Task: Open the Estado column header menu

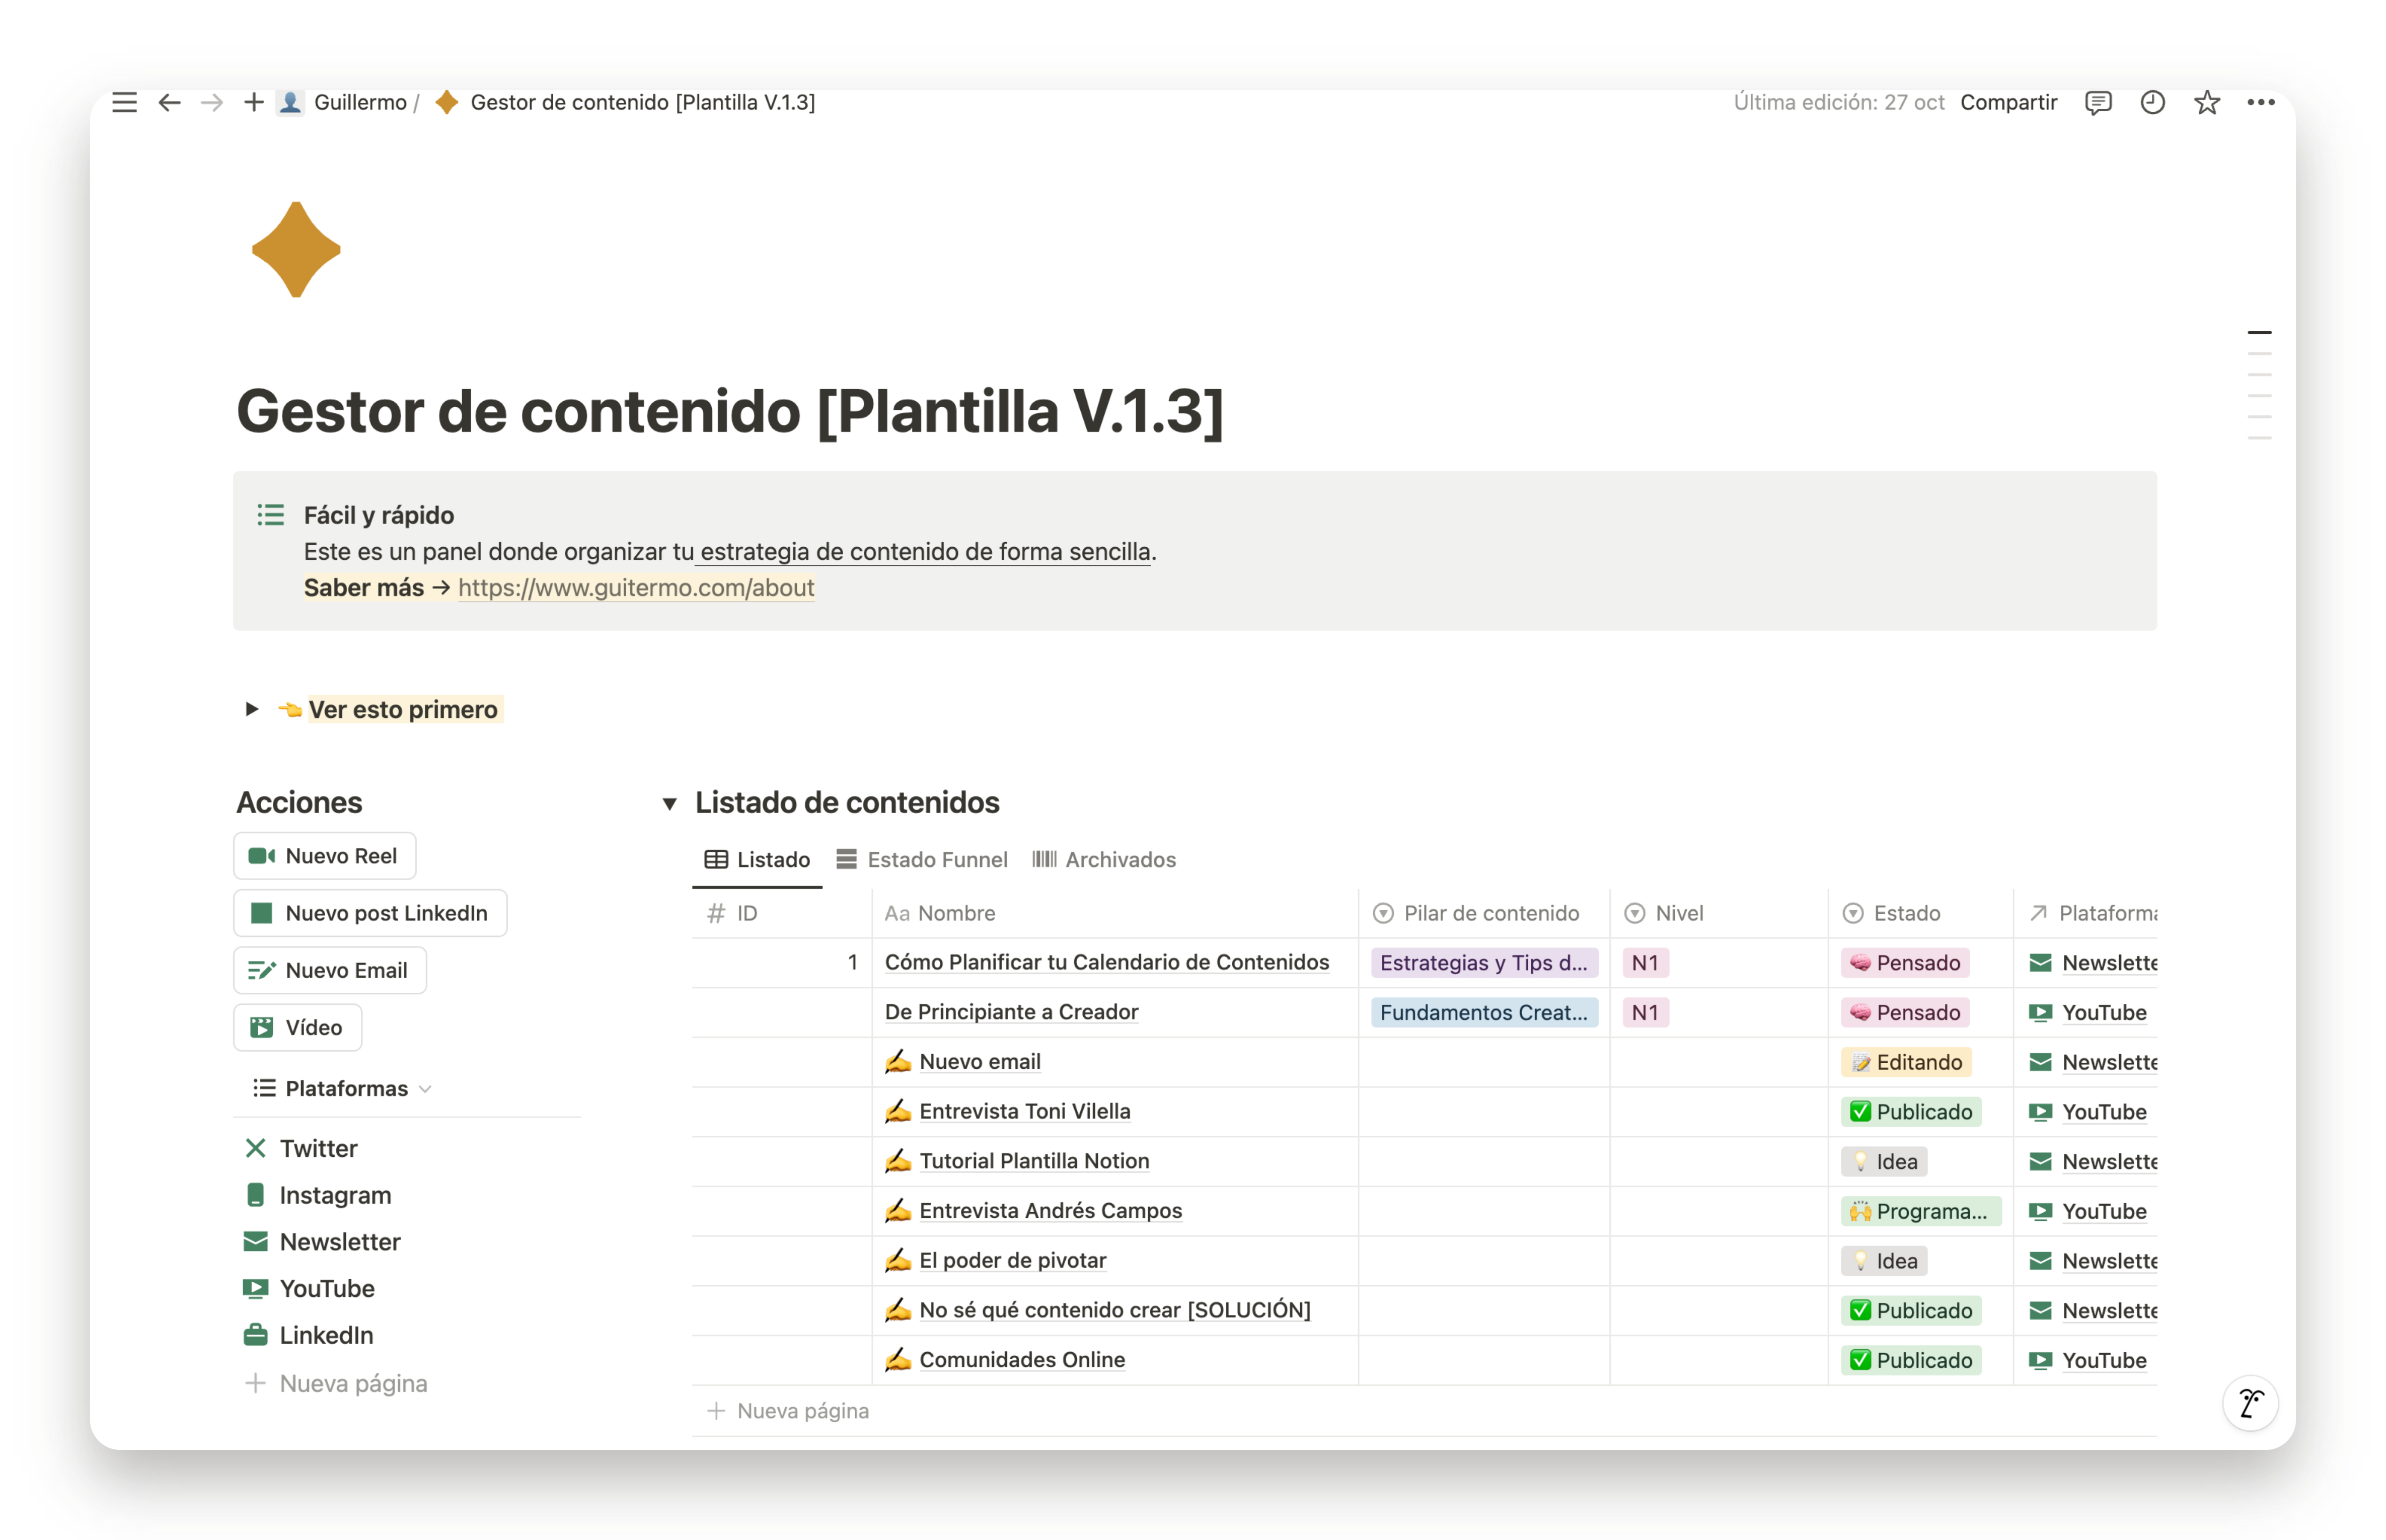Action: 1920,913
